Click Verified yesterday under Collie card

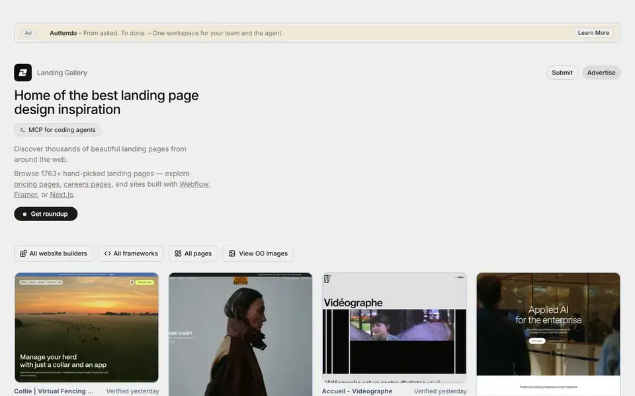pyautogui.click(x=132, y=391)
